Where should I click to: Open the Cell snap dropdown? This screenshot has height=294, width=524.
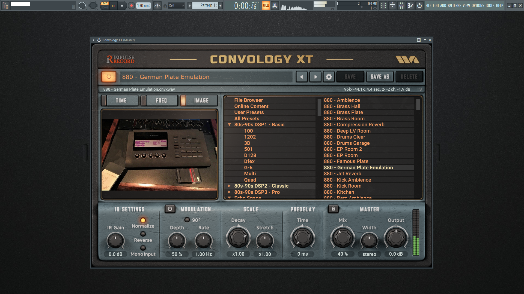coord(176,5)
